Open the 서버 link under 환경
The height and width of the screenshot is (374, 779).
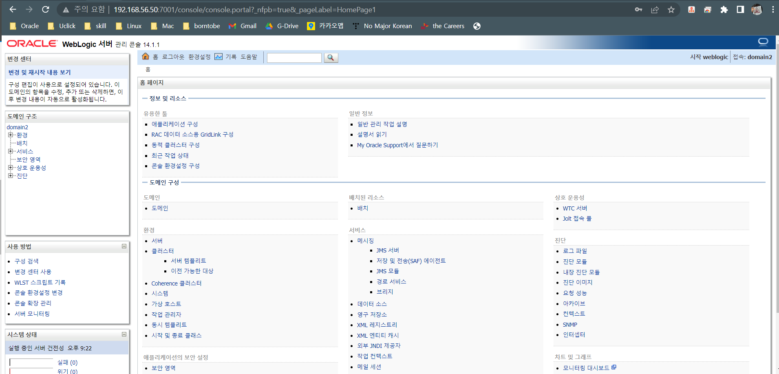(157, 241)
